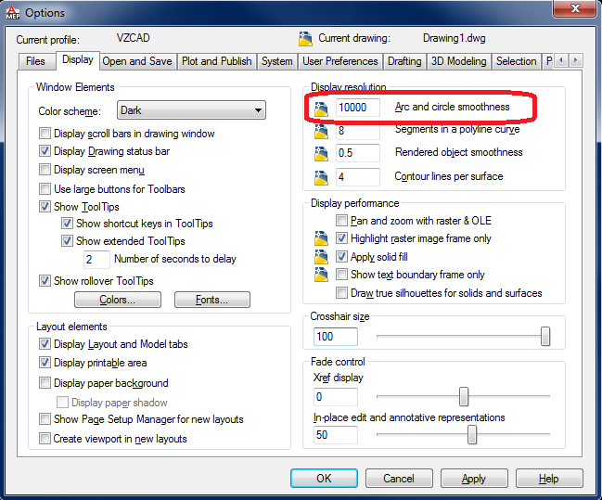
Task: Enable Draw true silhouettes for solids and surfaces
Action: (x=341, y=292)
